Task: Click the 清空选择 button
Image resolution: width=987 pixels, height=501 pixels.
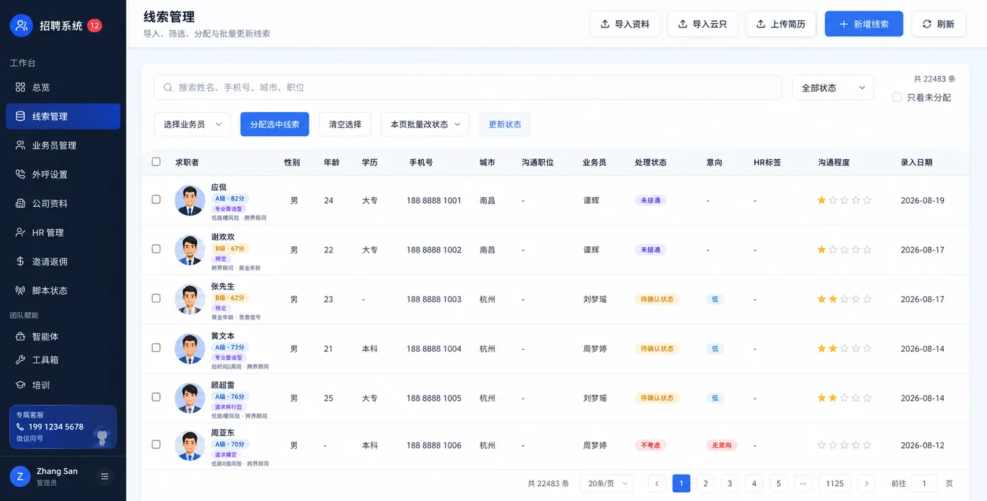Action: point(345,124)
